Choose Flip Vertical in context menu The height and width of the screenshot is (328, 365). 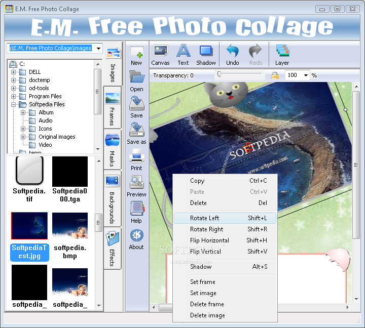tap(225, 252)
